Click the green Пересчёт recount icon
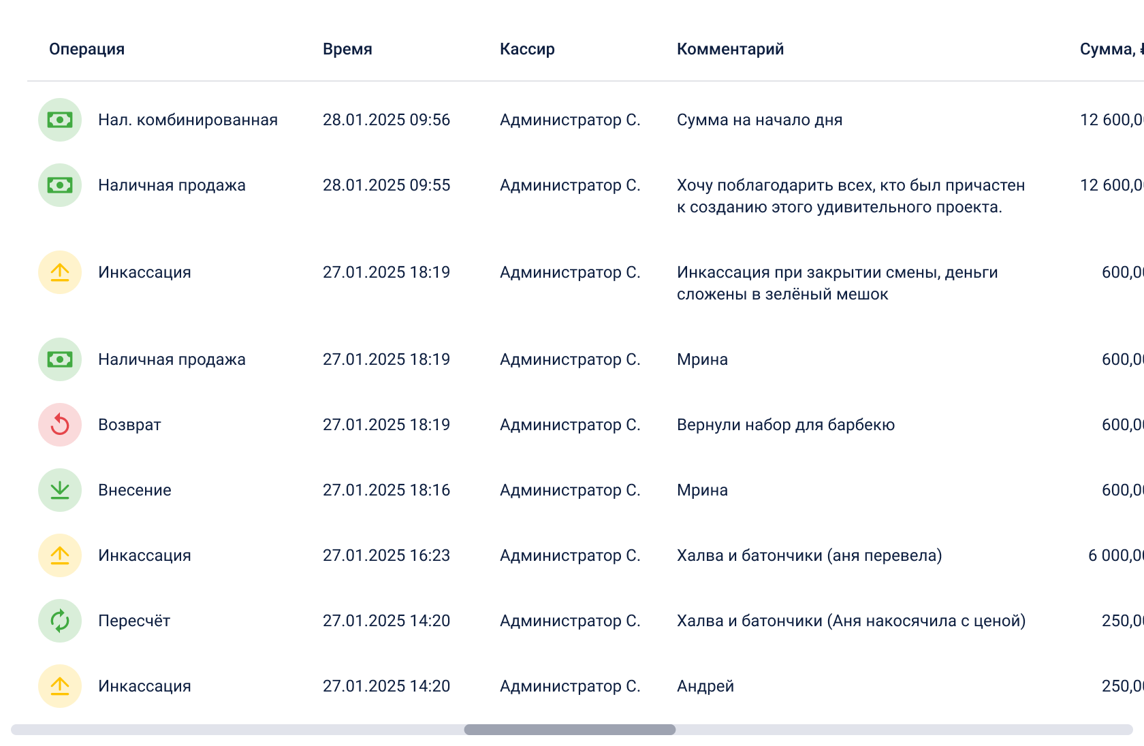This screenshot has width=1144, height=746. click(60, 621)
